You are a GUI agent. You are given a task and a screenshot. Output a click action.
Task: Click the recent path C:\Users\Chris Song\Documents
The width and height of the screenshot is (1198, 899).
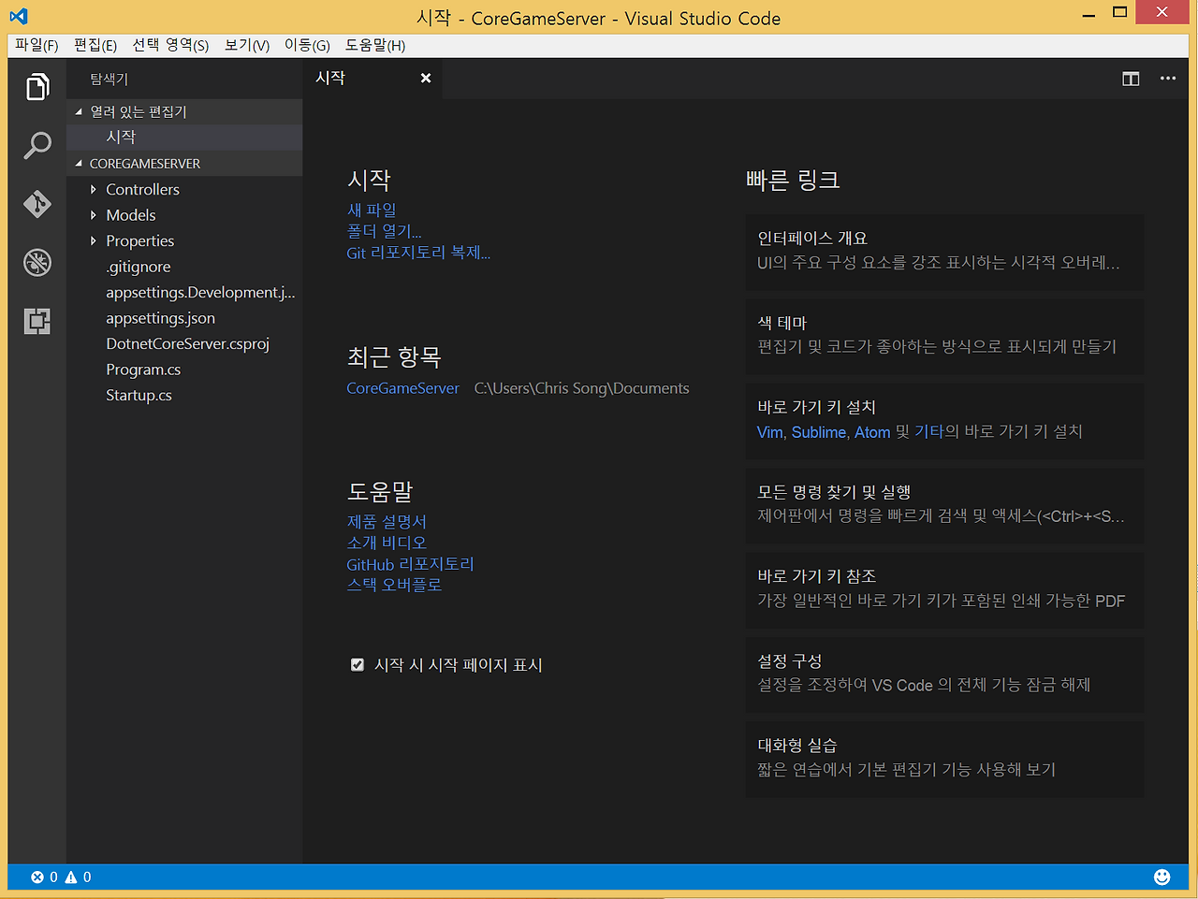click(x=581, y=388)
